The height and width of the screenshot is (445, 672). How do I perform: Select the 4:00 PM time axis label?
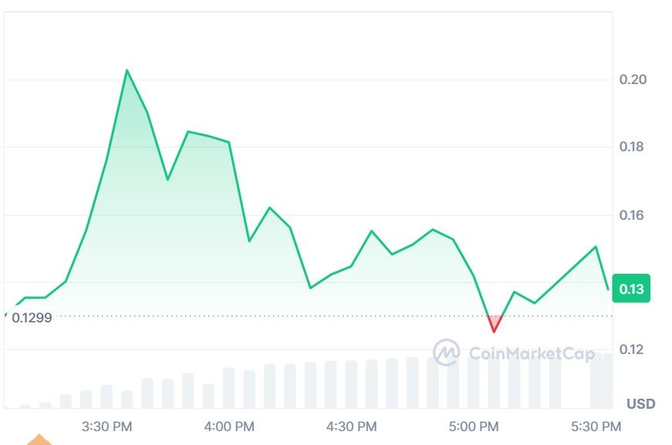coord(228,426)
